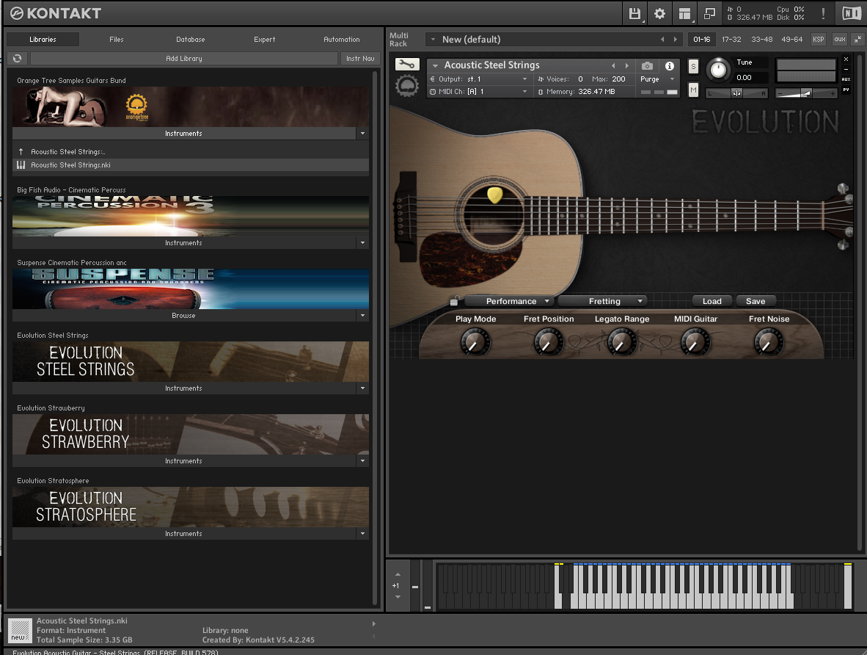The width and height of the screenshot is (867, 655).
Task: Open instrument edit mode with wrench icon
Action: [x=407, y=64]
